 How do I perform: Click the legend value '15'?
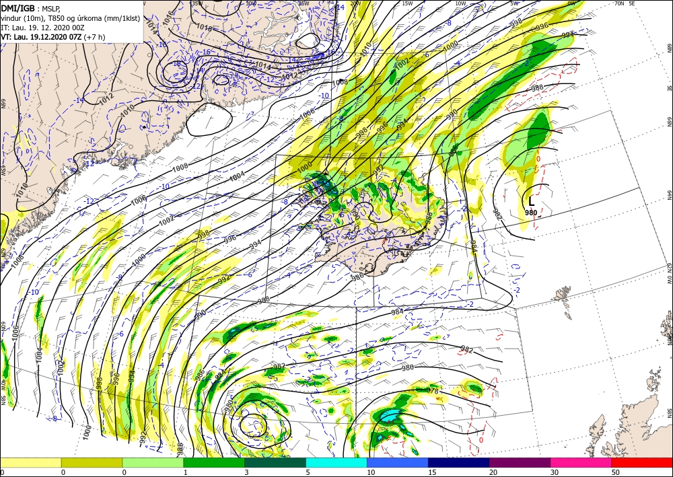tap(432, 472)
